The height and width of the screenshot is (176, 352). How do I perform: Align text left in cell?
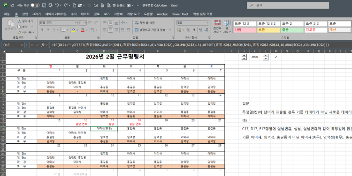pyautogui.click(x=105, y=30)
